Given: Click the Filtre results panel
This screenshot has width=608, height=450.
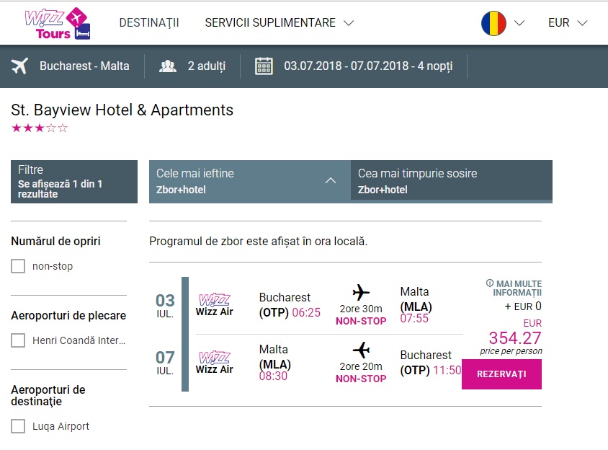Looking at the screenshot, I should tap(74, 182).
